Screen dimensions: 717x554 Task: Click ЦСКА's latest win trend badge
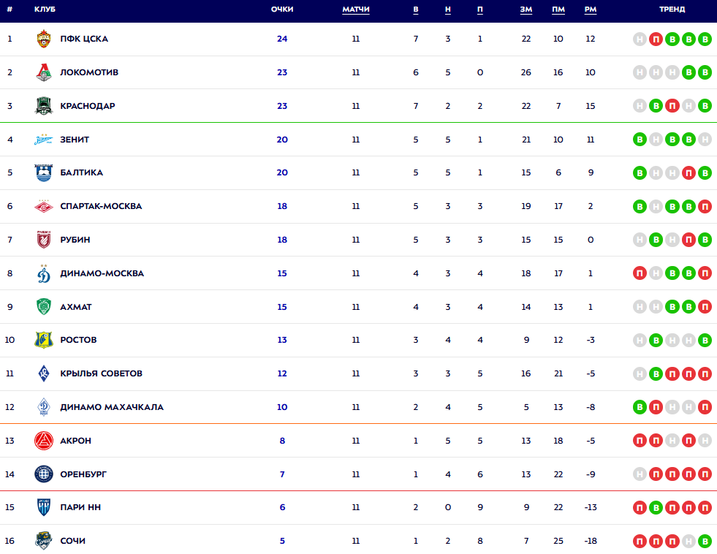tap(705, 39)
